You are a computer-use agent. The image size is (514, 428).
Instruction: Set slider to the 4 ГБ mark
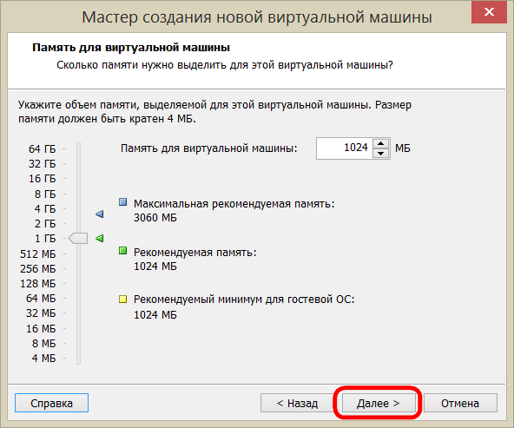[x=78, y=208]
